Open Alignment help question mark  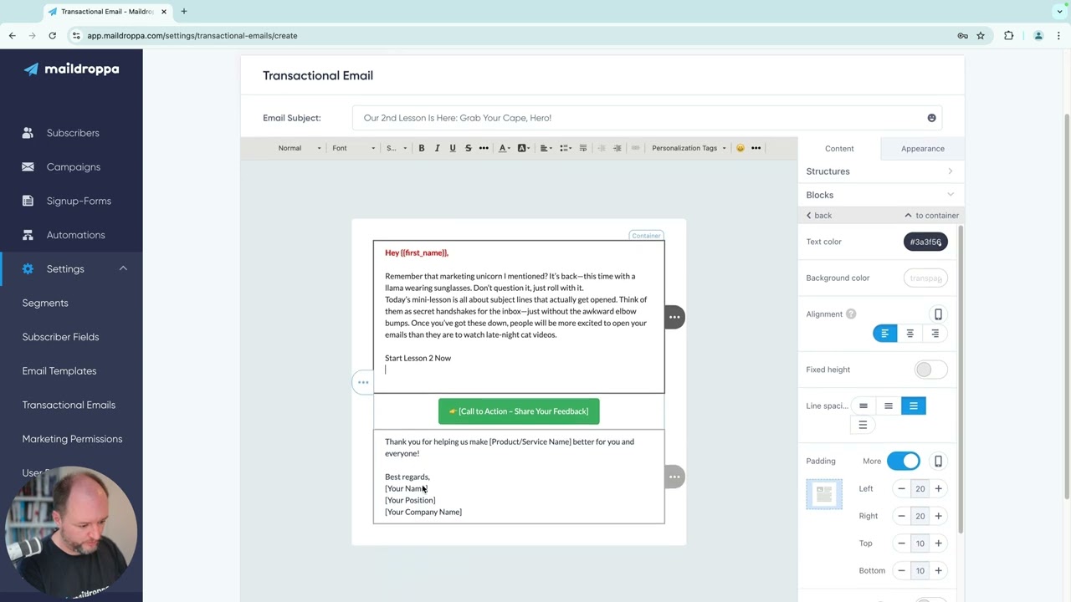(x=851, y=314)
